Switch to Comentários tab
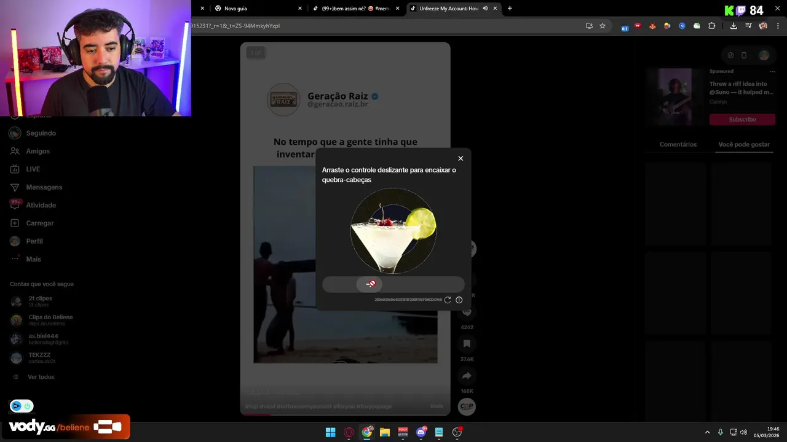 click(678, 144)
